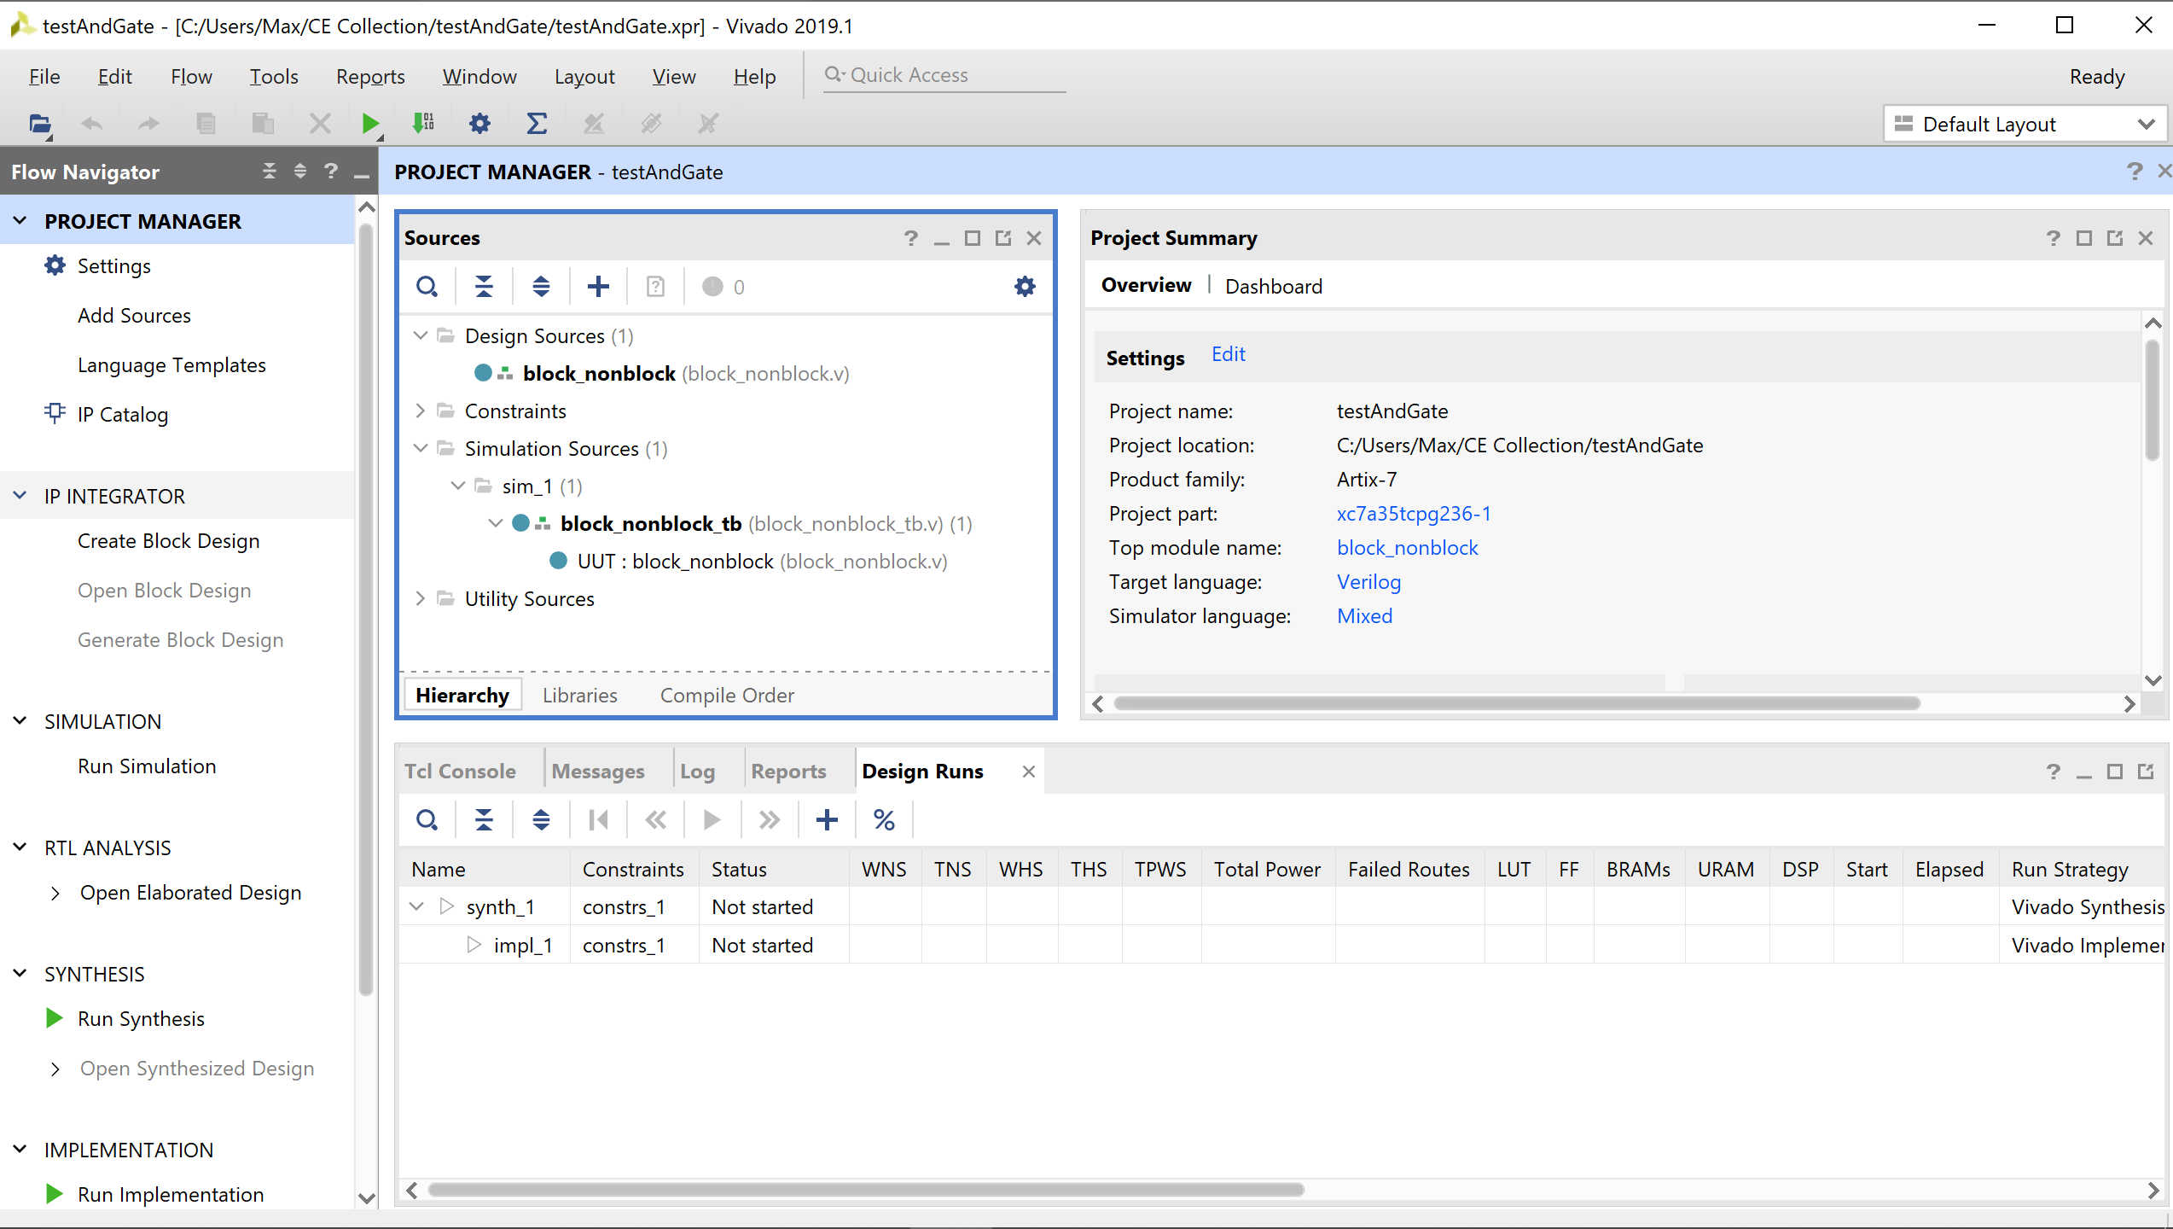Click search icon in Design Runs toolbar

click(427, 820)
